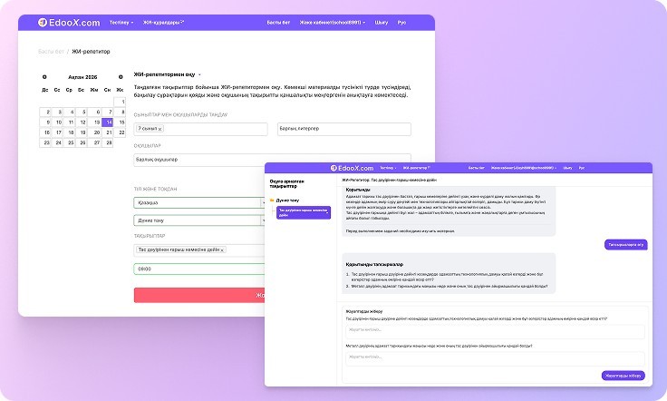Screen dimensions: 667x401
Task: Open the 'Дүние тану' subject dropdown
Action: (199, 220)
